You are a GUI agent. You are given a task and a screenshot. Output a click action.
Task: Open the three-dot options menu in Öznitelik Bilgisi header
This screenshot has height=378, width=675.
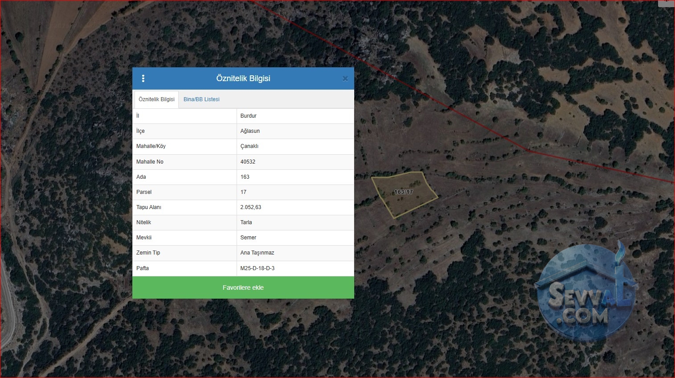pyautogui.click(x=143, y=78)
